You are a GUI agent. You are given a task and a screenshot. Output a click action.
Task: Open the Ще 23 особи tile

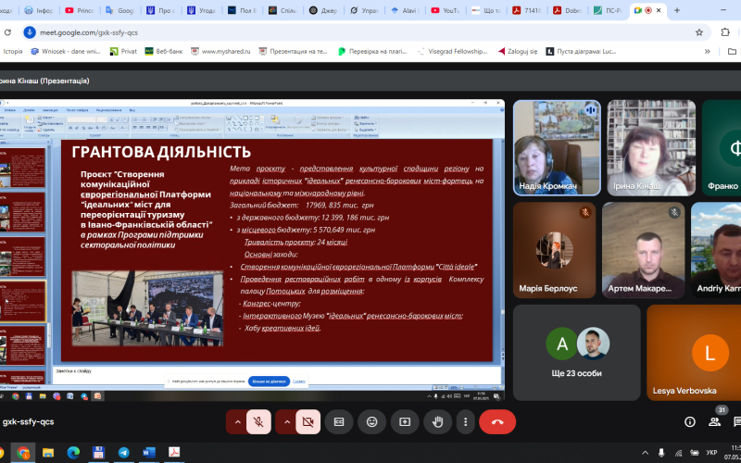(x=576, y=353)
